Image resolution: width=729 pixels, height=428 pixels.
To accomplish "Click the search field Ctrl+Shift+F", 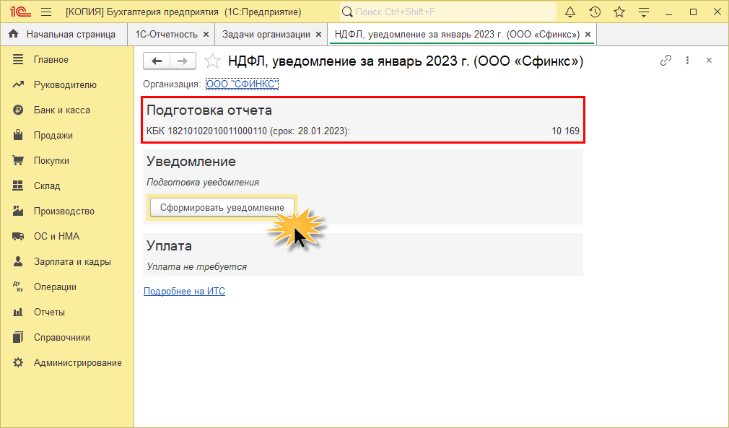I will point(448,12).
